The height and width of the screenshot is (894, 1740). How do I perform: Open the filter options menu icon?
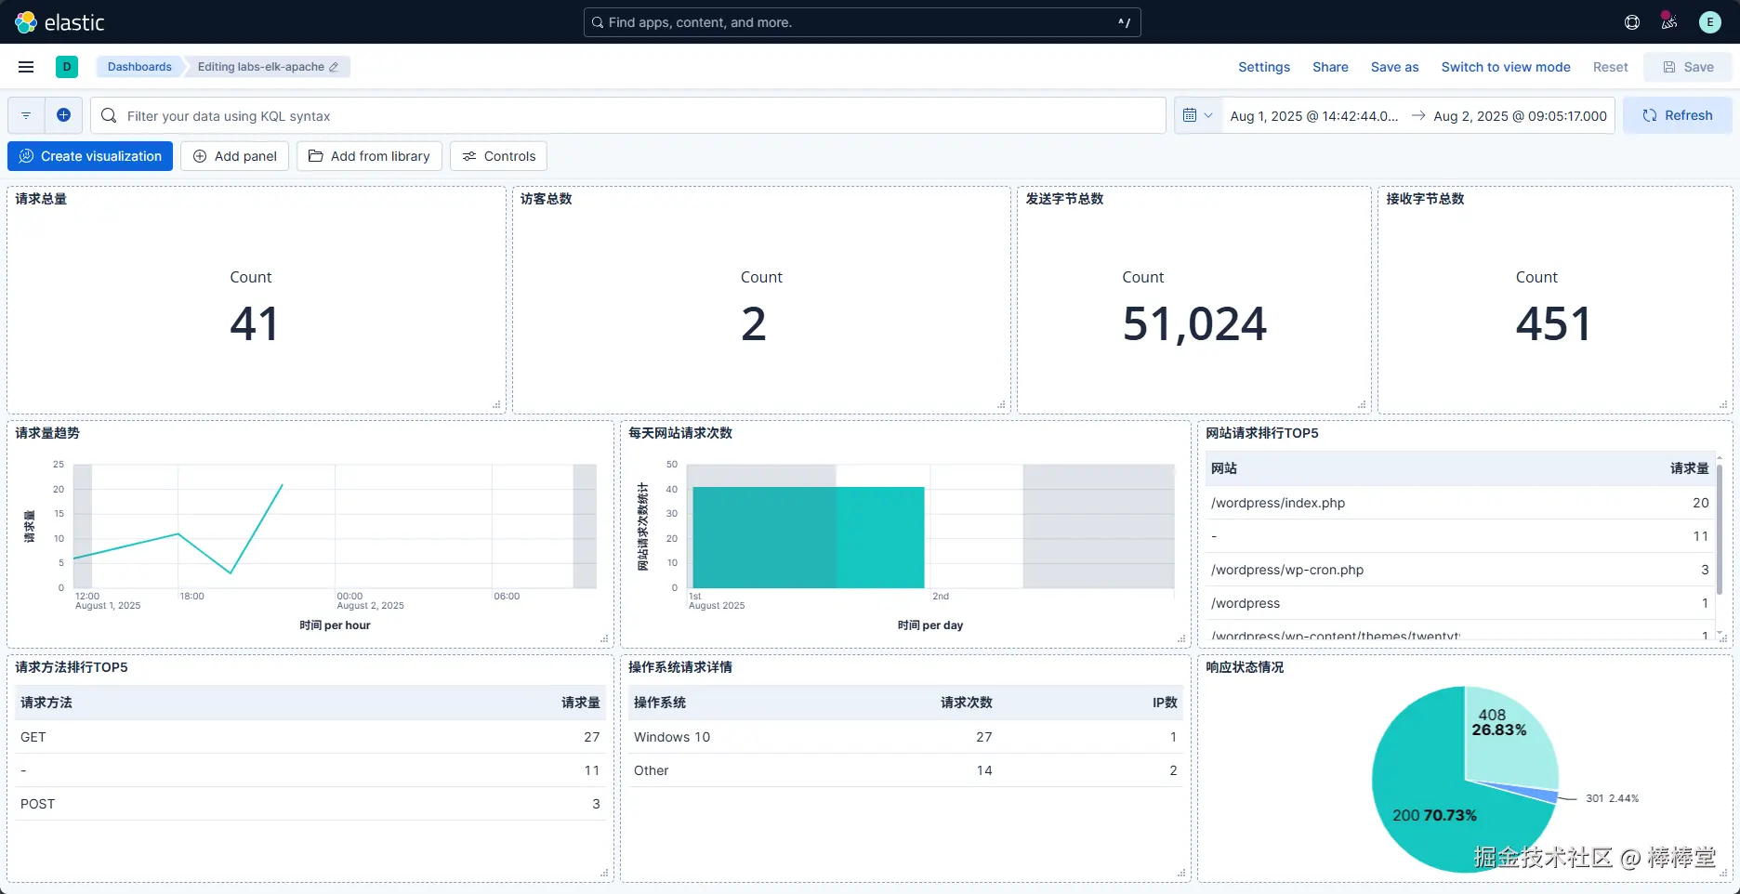[26, 115]
